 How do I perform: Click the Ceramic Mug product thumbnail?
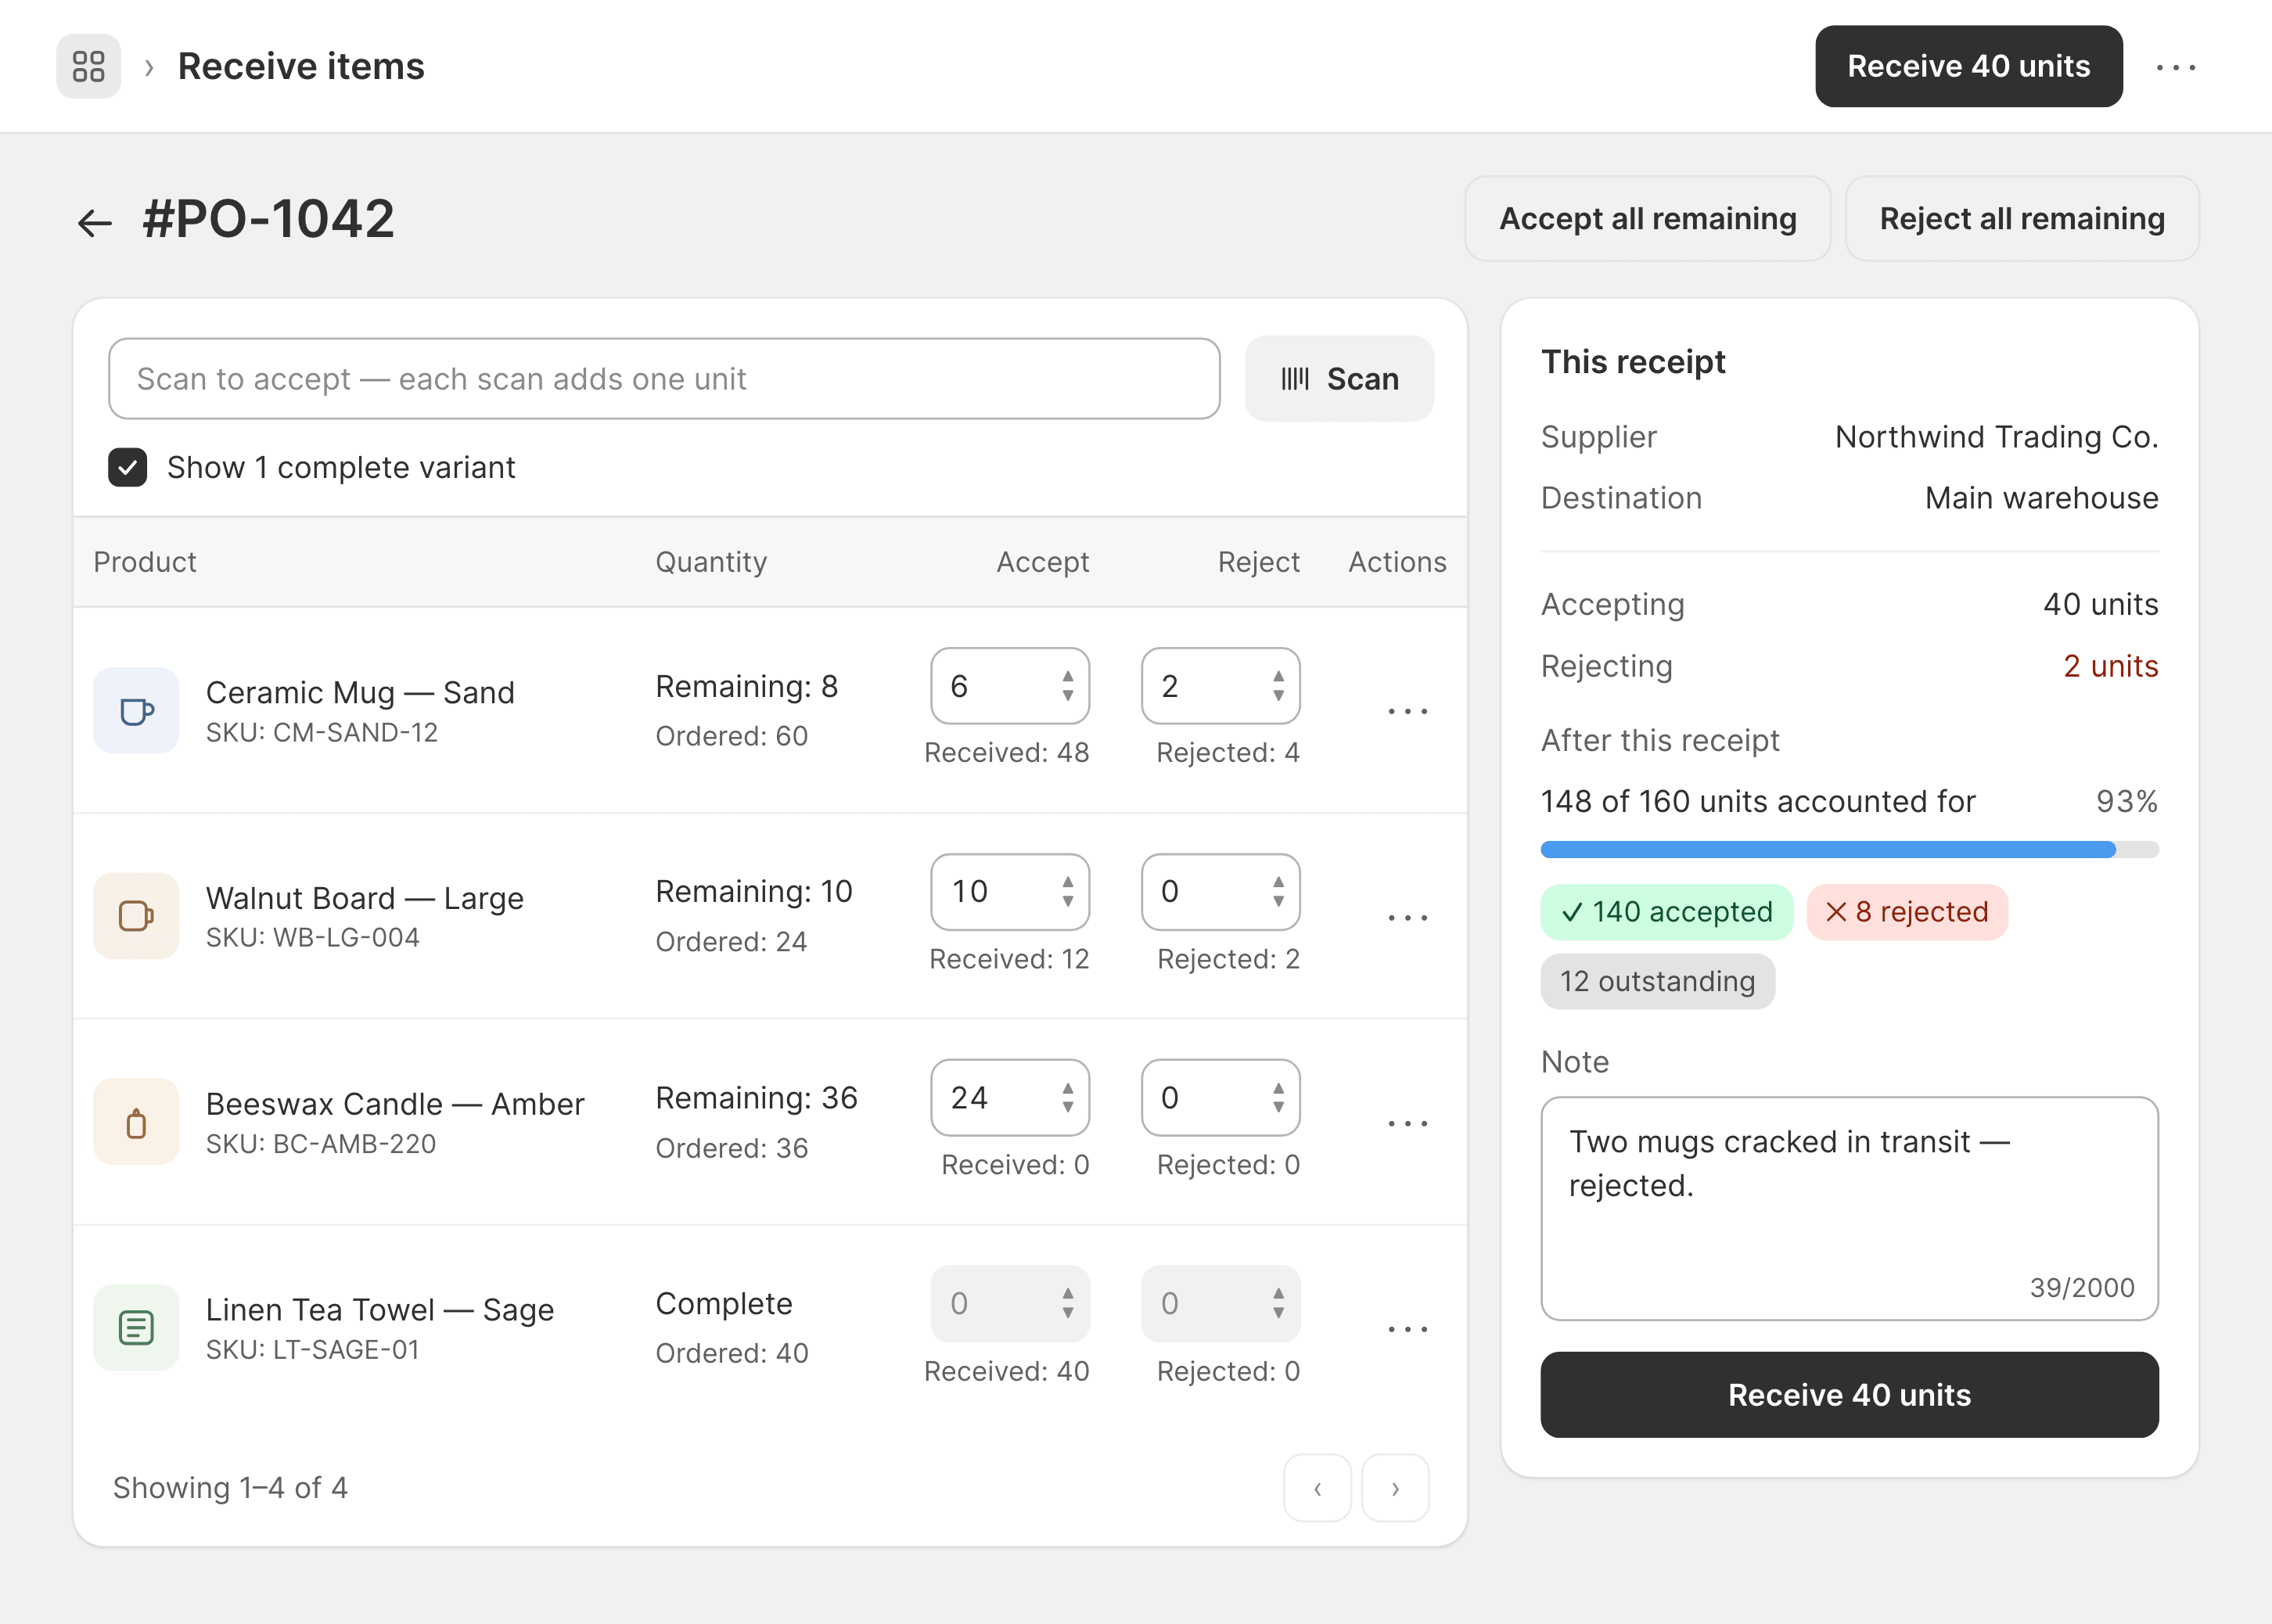click(136, 710)
